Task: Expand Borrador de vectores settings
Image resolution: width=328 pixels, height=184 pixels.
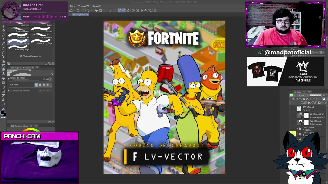Action: (9, 91)
